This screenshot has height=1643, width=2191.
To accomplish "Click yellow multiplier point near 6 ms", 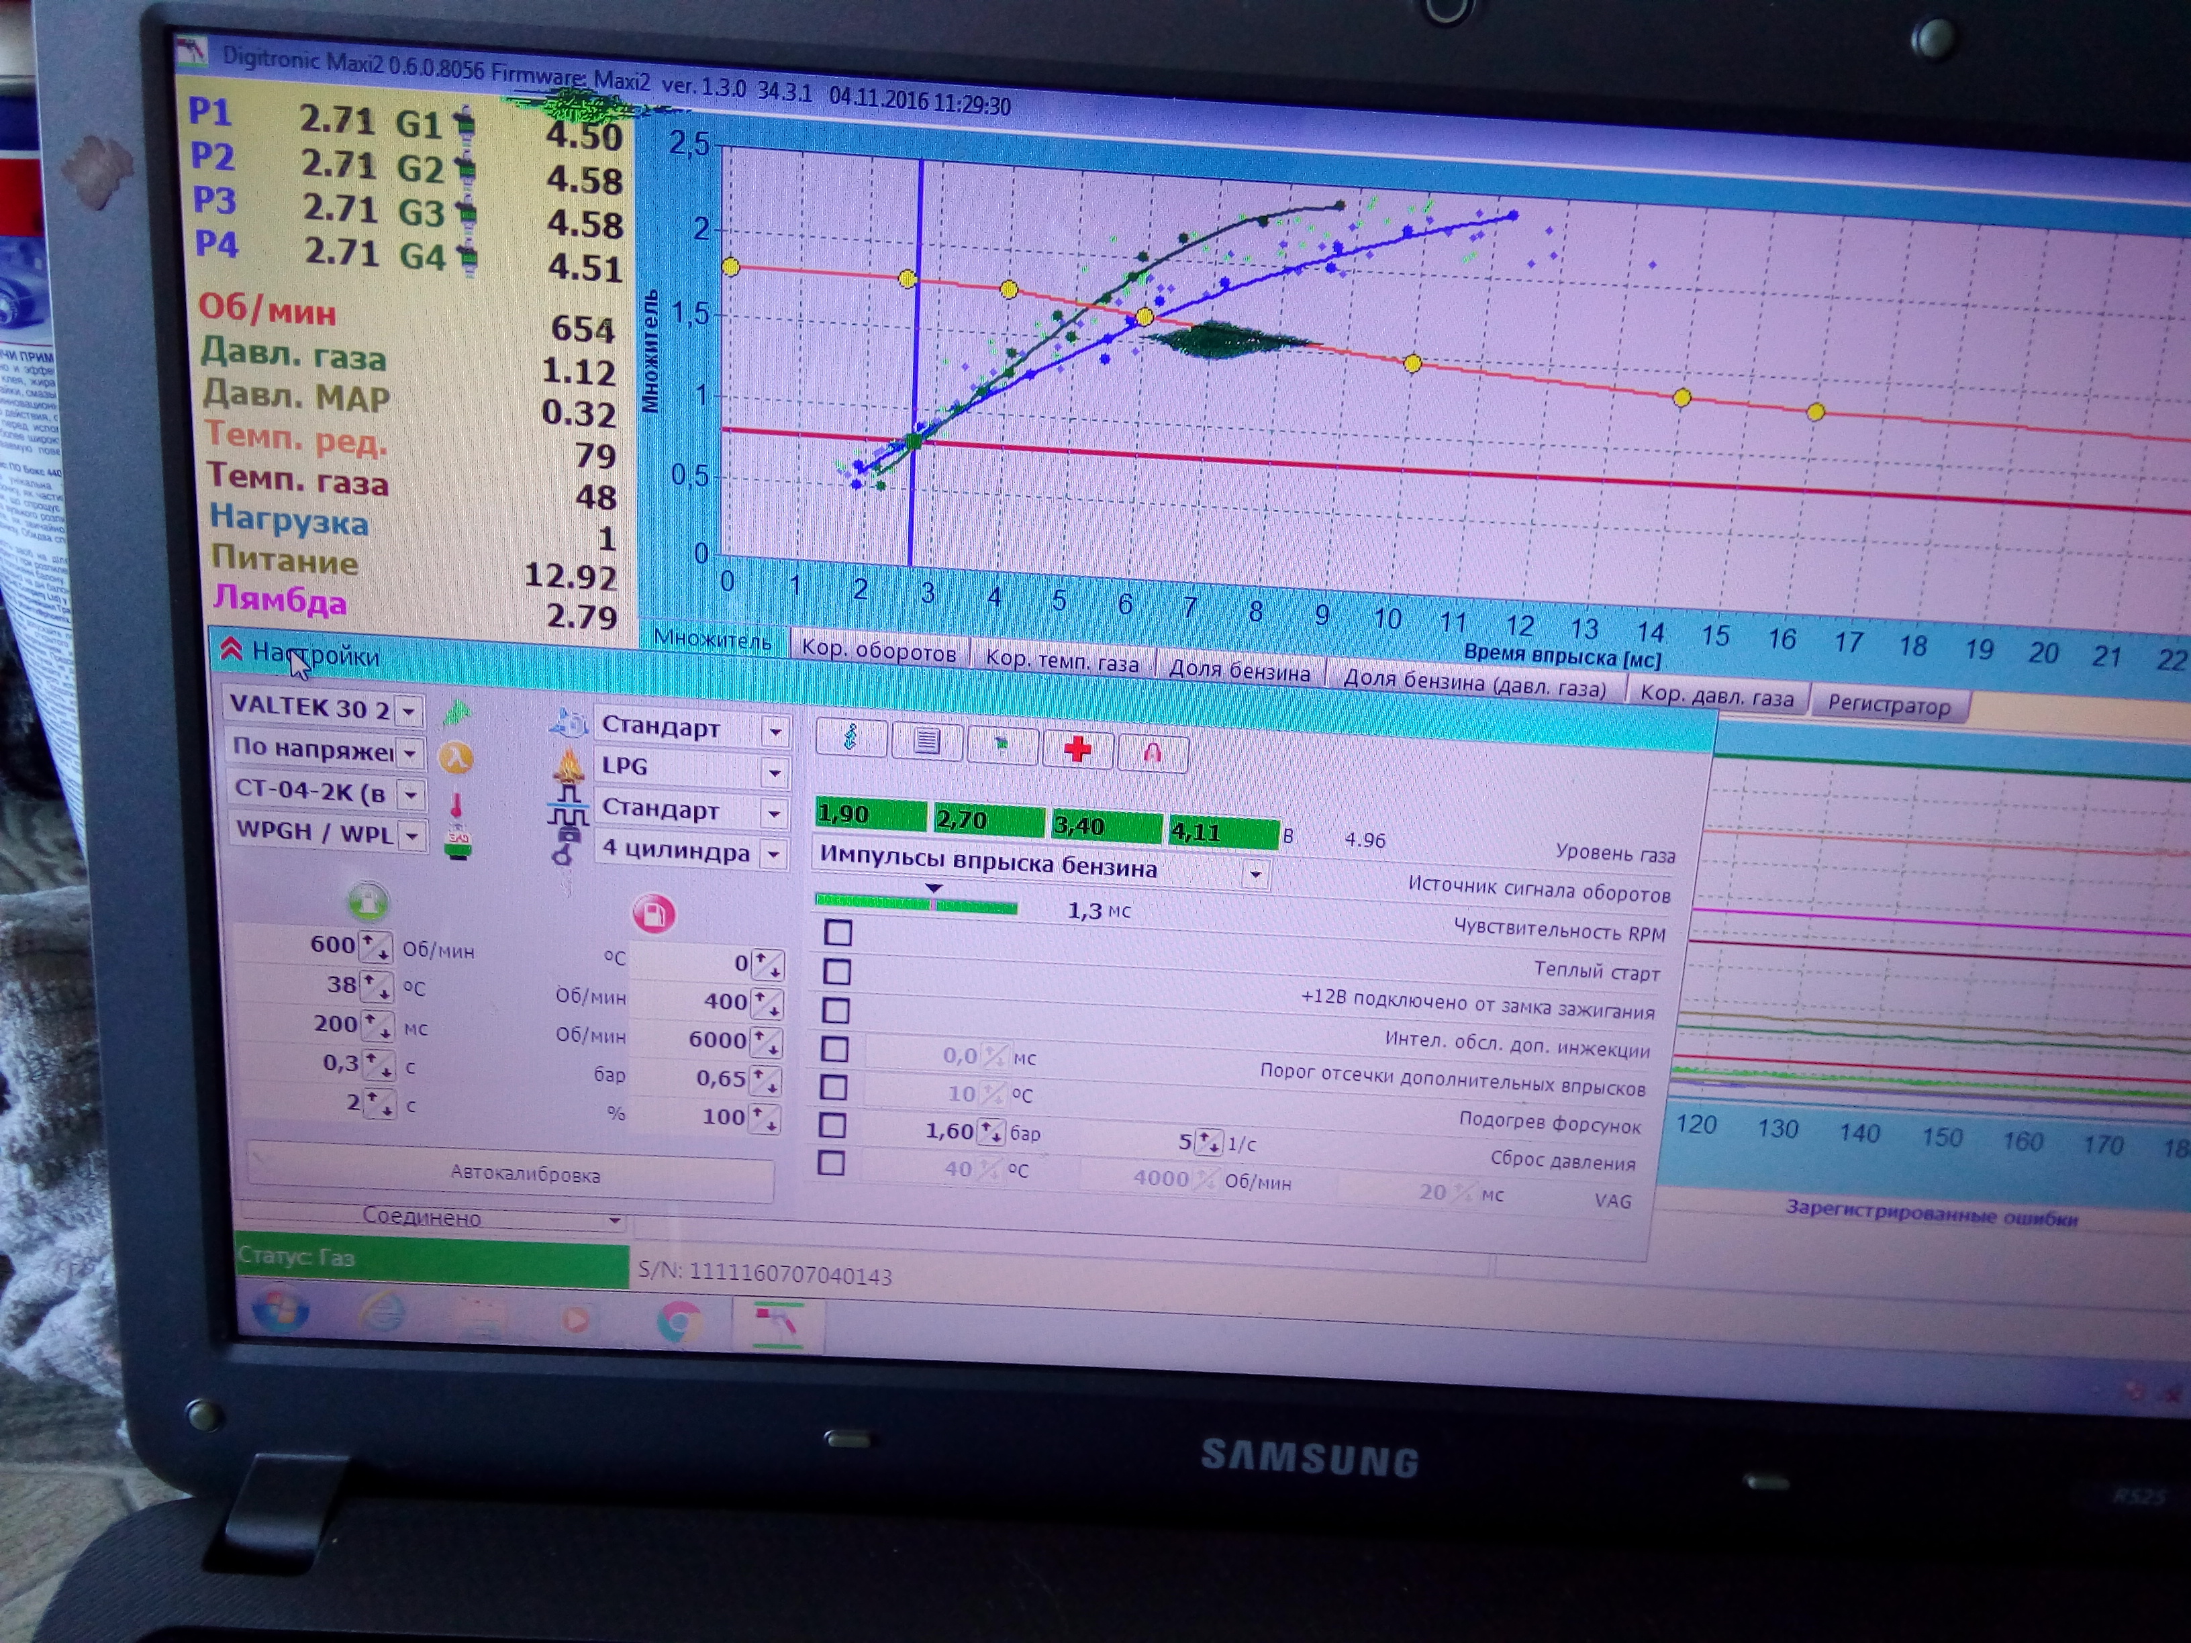I will tap(1144, 317).
